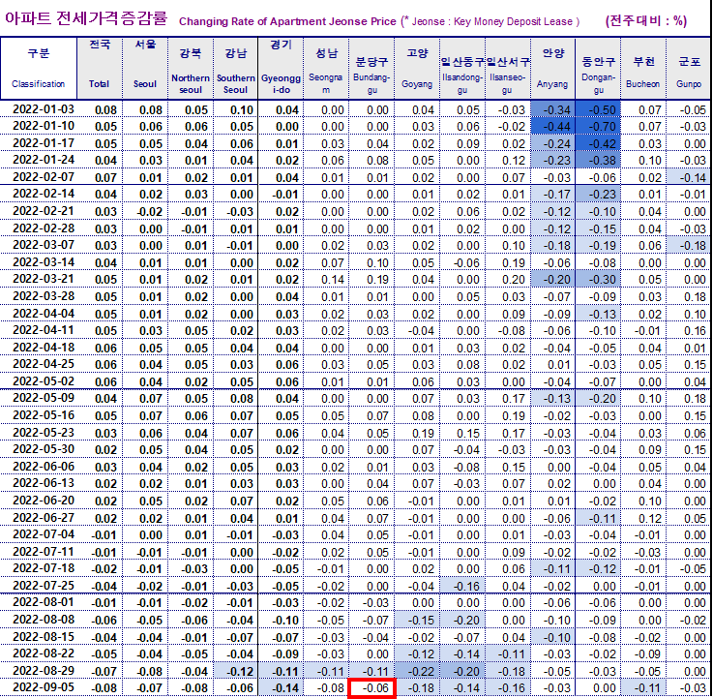
Task: Select the date cell 2022-05-16
Action: (x=39, y=415)
